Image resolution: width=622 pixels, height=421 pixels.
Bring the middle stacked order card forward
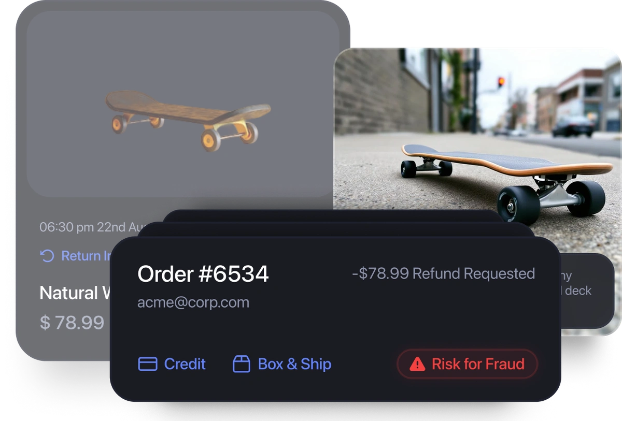pyautogui.click(x=337, y=229)
